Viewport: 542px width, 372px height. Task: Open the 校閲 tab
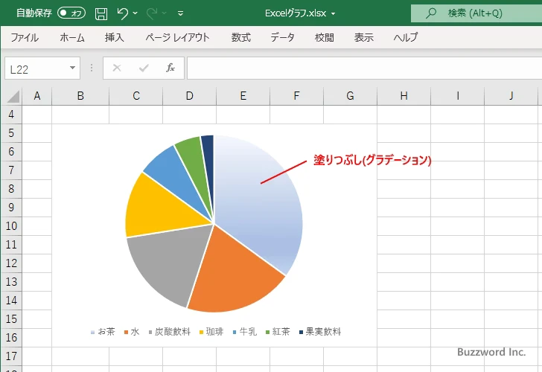pyautogui.click(x=325, y=37)
